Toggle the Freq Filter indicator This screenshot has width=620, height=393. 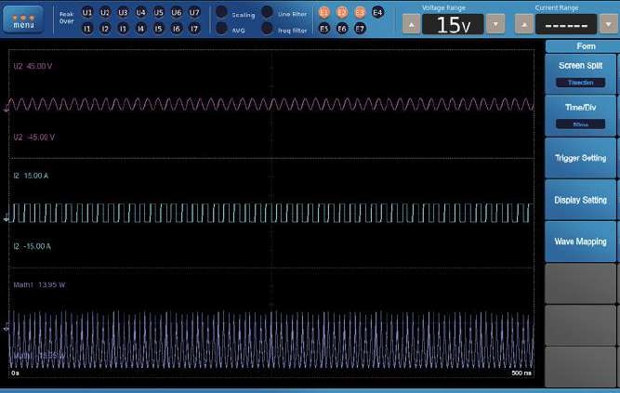pyautogui.click(x=268, y=29)
